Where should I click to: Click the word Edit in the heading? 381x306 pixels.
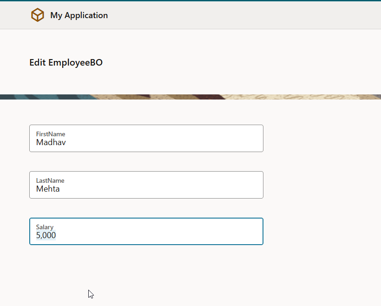click(38, 62)
